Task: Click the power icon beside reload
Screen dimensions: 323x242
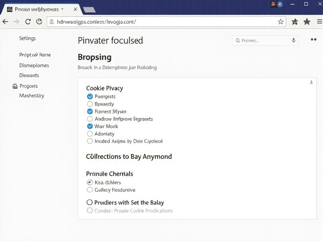Action: tap(39, 21)
